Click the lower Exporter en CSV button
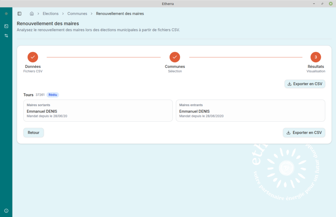This screenshot has height=217, width=336. click(x=304, y=133)
